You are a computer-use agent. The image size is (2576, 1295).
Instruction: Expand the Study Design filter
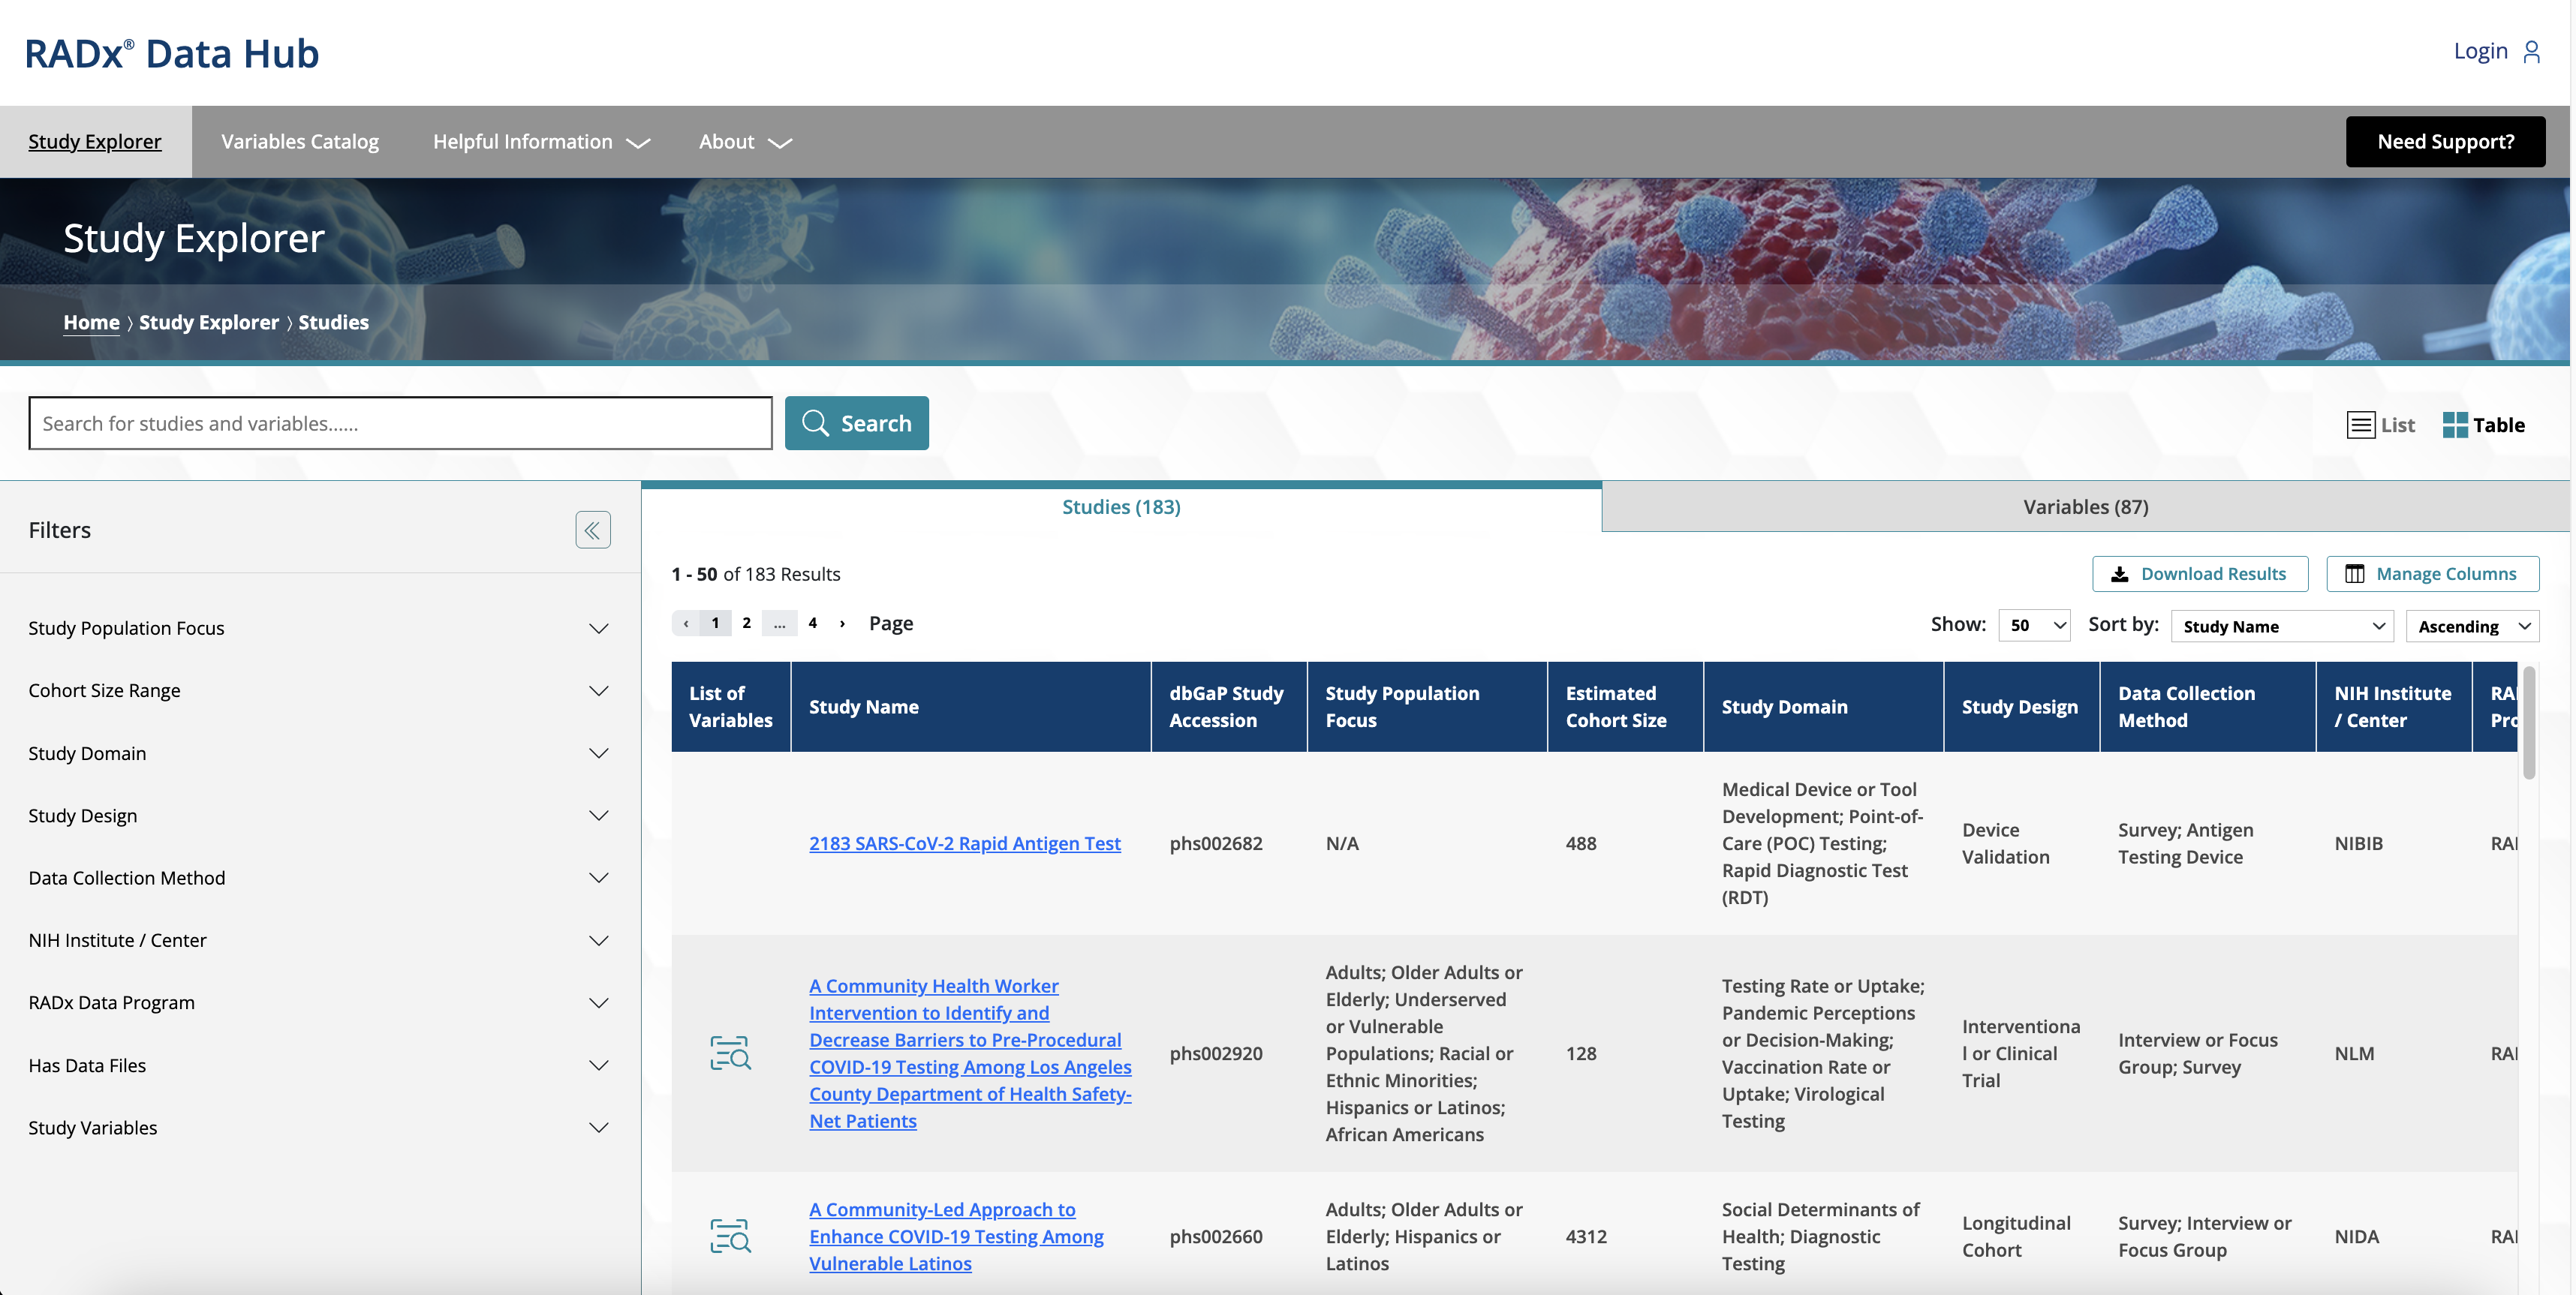(x=598, y=816)
